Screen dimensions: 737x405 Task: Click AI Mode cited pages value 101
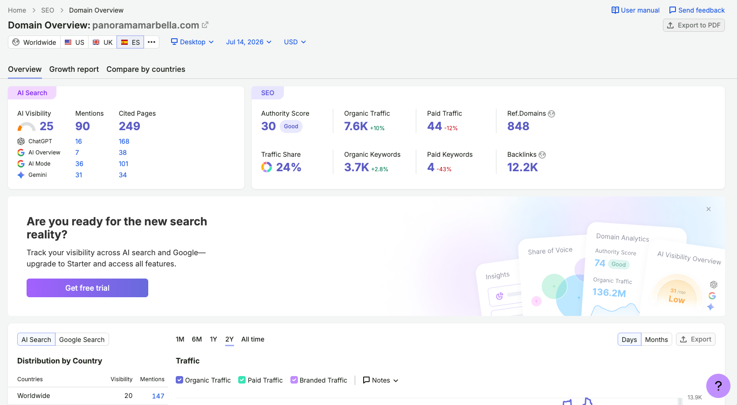(x=124, y=164)
